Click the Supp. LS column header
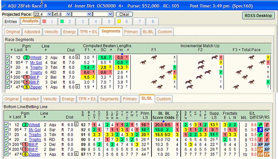278x159 pixels. point(214,115)
